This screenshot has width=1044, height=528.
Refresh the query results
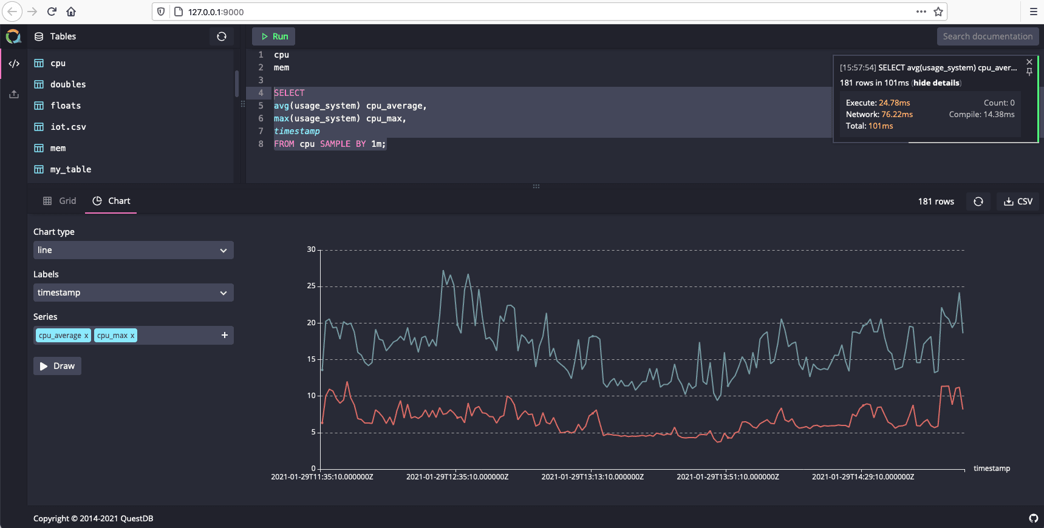(978, 201)
